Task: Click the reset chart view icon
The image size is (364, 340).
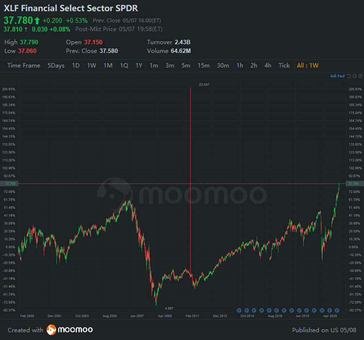Action: point(348,76)
